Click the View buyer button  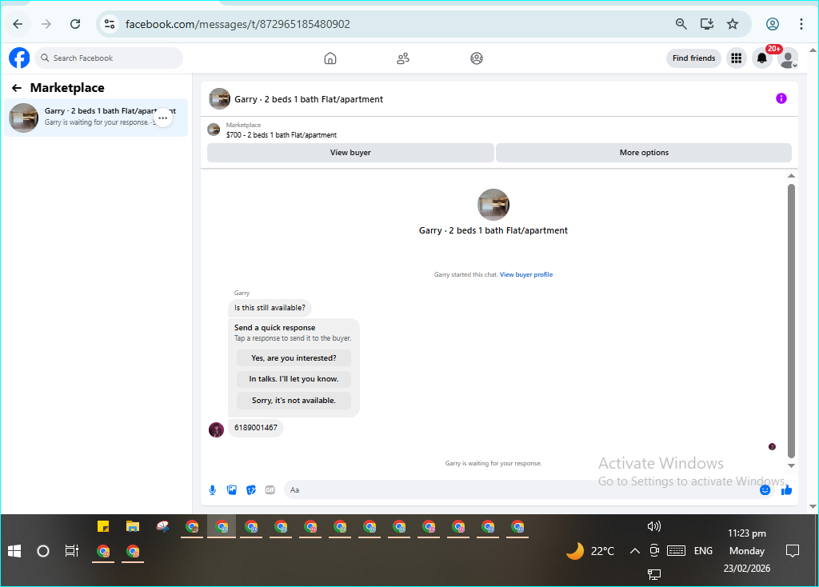[x=350, y=153]
